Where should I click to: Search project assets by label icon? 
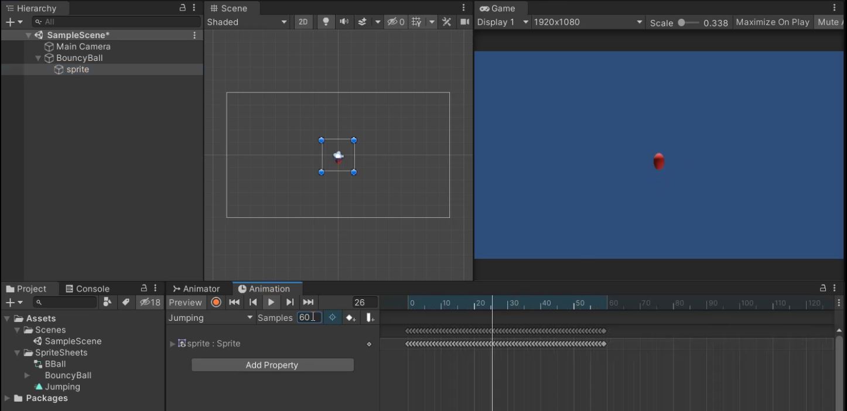[125, 302]
